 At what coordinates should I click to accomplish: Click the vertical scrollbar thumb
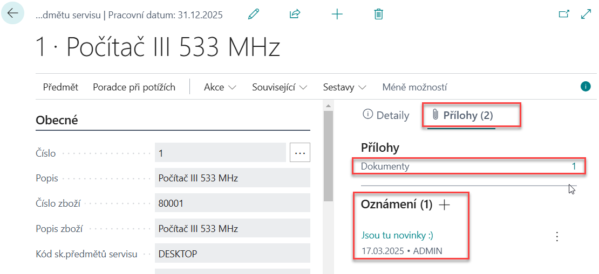click(328, 156)
